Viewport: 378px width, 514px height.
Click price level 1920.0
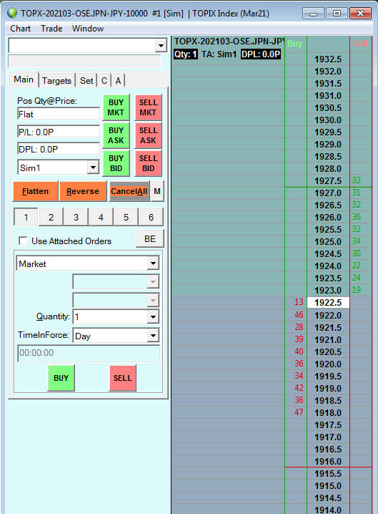328,364
